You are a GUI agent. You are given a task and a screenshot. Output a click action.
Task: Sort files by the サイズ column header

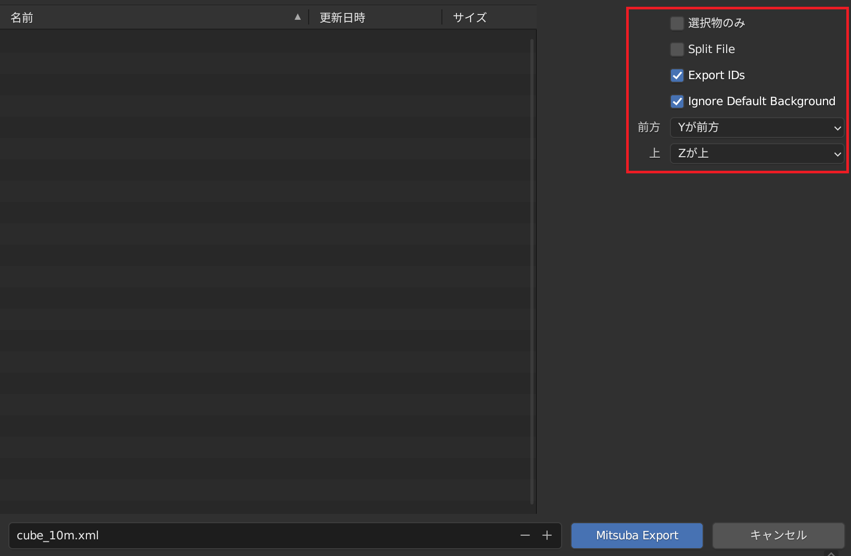(x=468, y=17)
